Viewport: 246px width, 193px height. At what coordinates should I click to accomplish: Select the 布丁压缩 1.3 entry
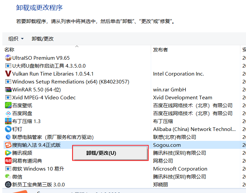pyautogui.click(x=26, y=121)
